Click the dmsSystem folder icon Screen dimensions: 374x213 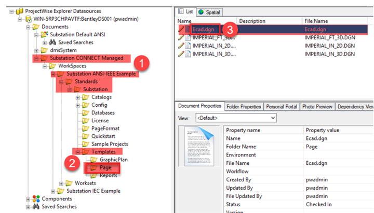point(44,50)
